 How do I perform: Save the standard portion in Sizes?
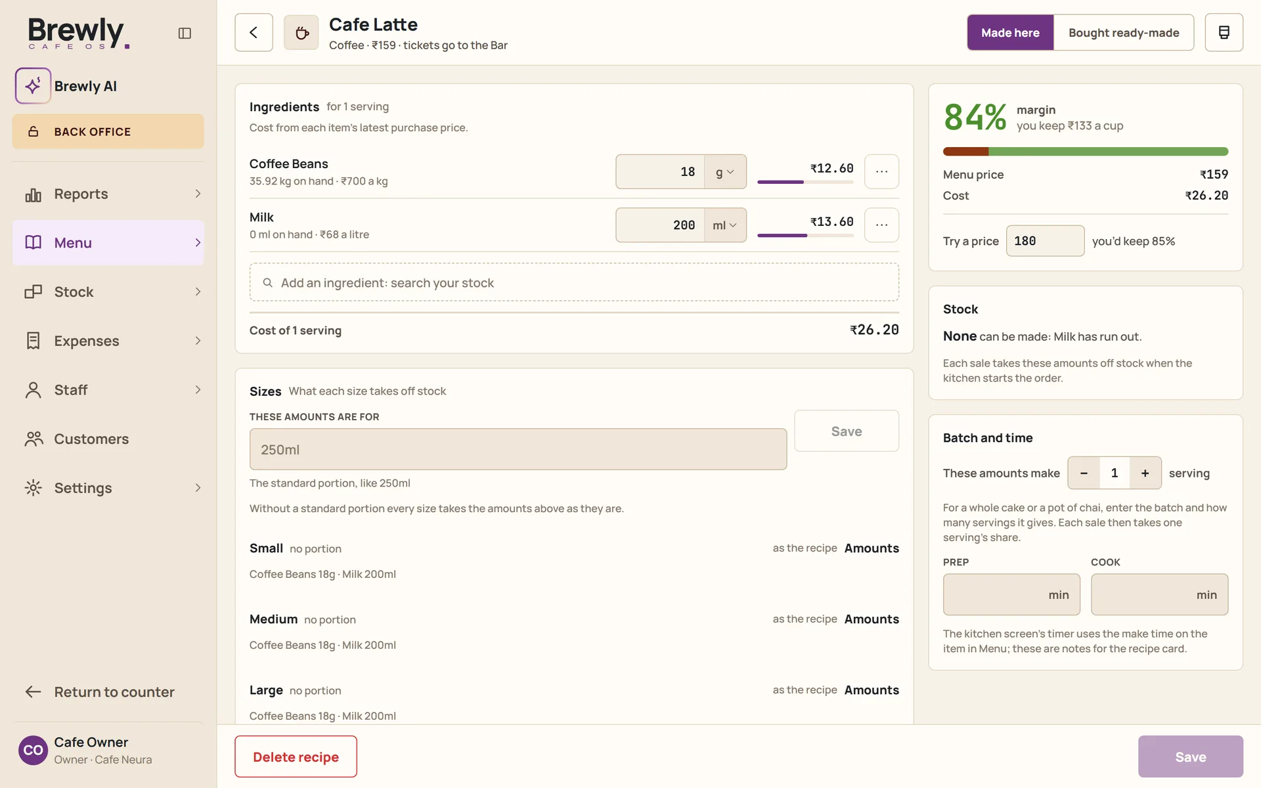coord(847,431)
